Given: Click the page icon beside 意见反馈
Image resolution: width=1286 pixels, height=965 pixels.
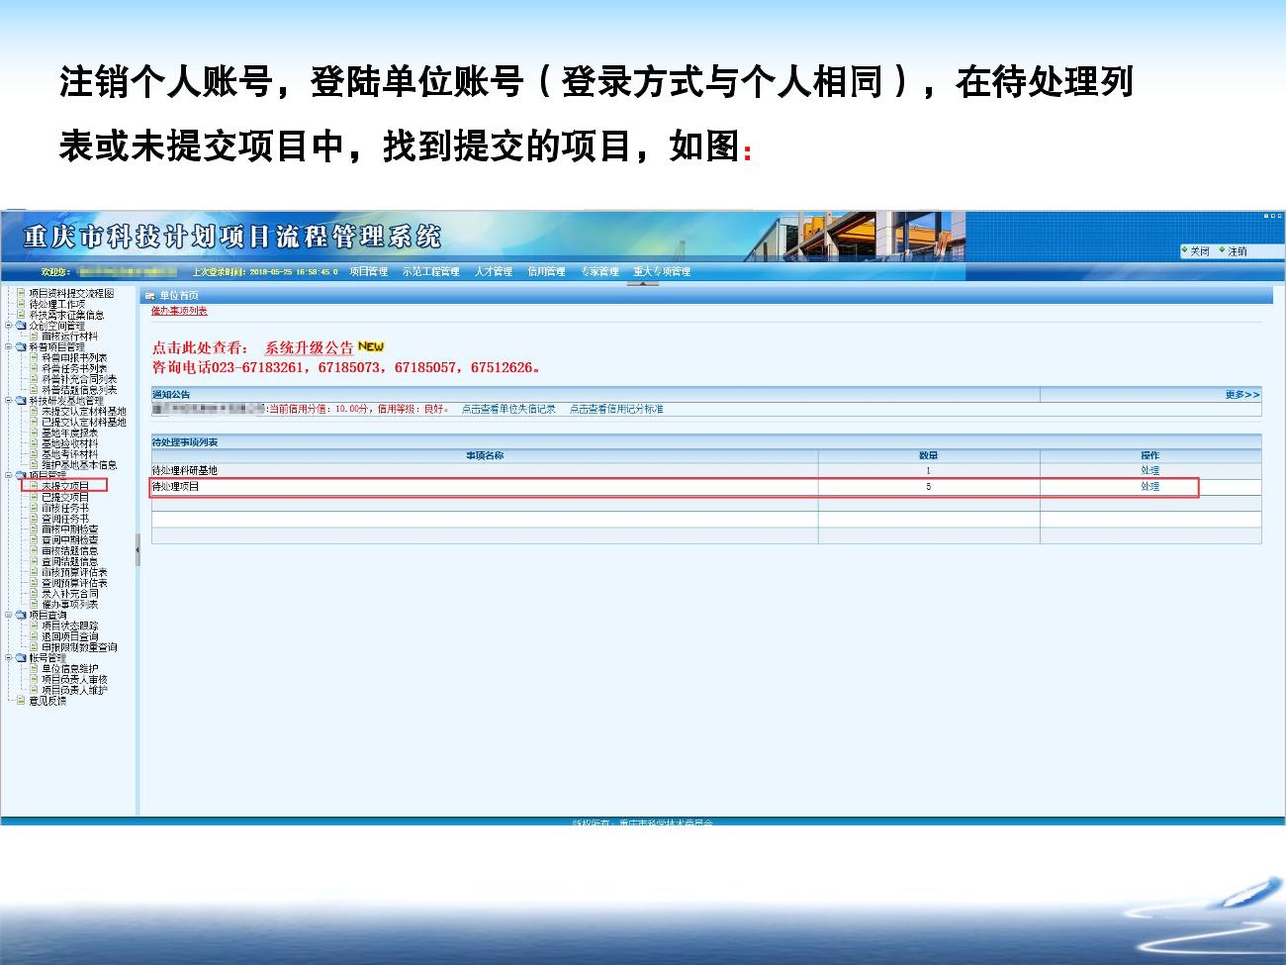Looking at the screenshot, I should click(21, 701).
